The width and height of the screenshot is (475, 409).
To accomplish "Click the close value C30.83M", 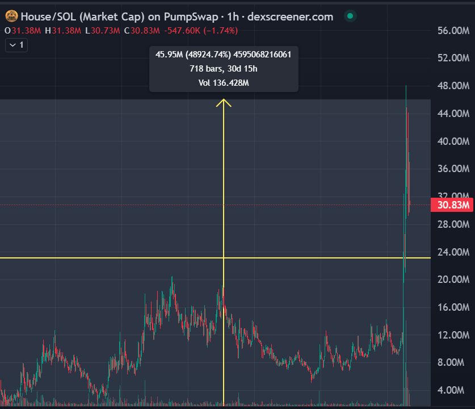I will [x=142, y=31].
